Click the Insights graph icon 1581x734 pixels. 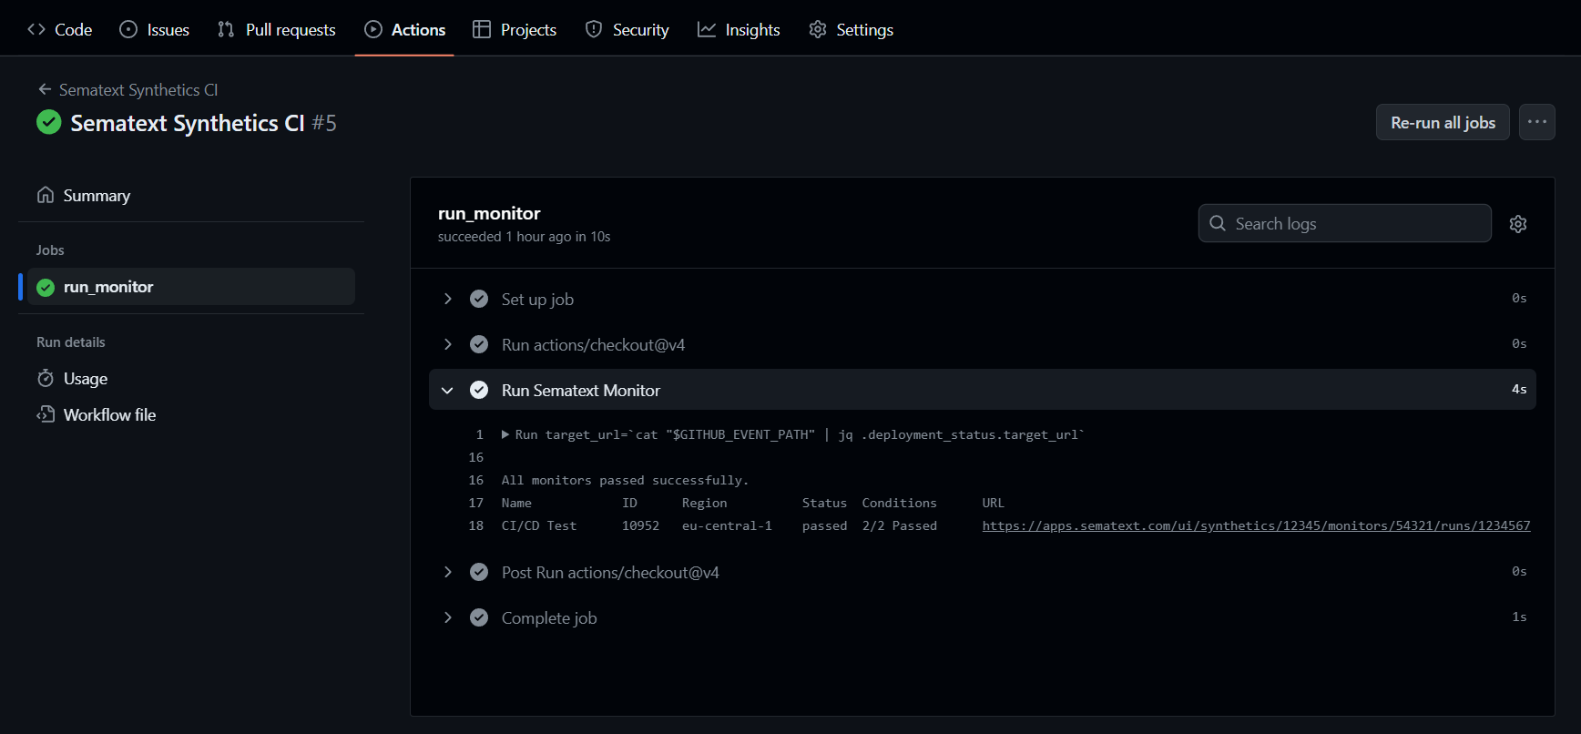tap(707, 29)
